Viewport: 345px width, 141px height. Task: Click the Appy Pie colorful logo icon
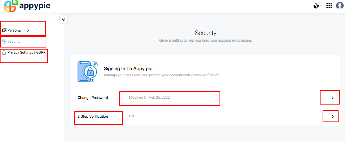coord(11,6)
